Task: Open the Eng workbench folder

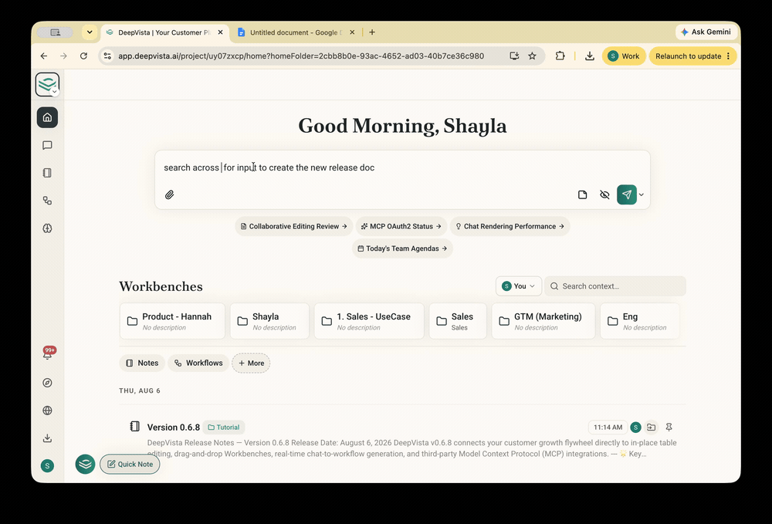Action: click(x=640, y=321)
